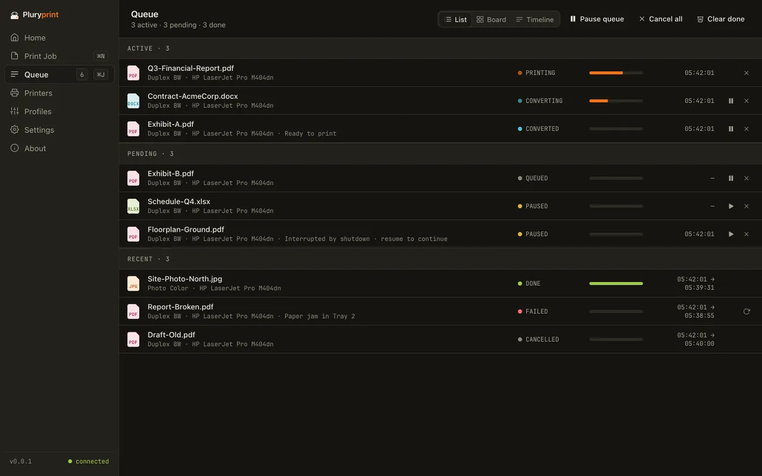Resume the Floorplan-Ground.pdf job
The image size is (762, 476).
(x=731, y=234)
